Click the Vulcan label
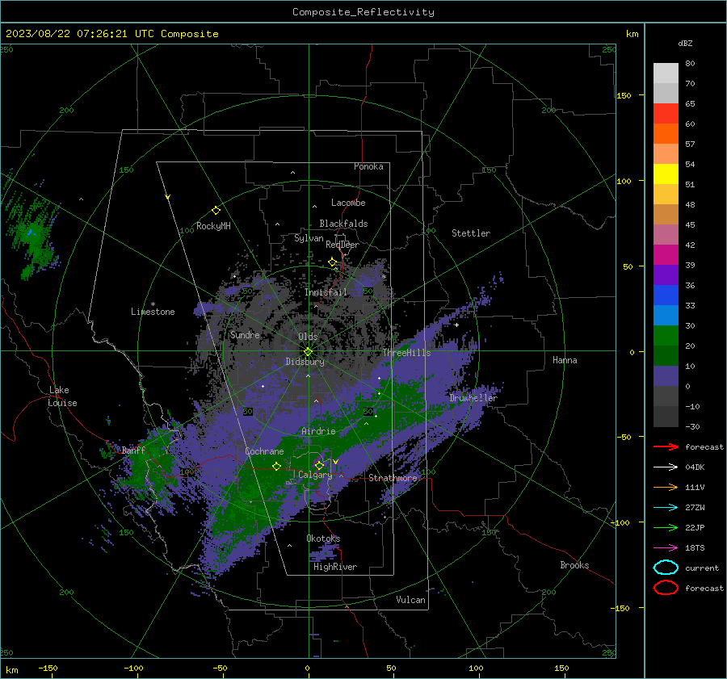 pos(411,600)
